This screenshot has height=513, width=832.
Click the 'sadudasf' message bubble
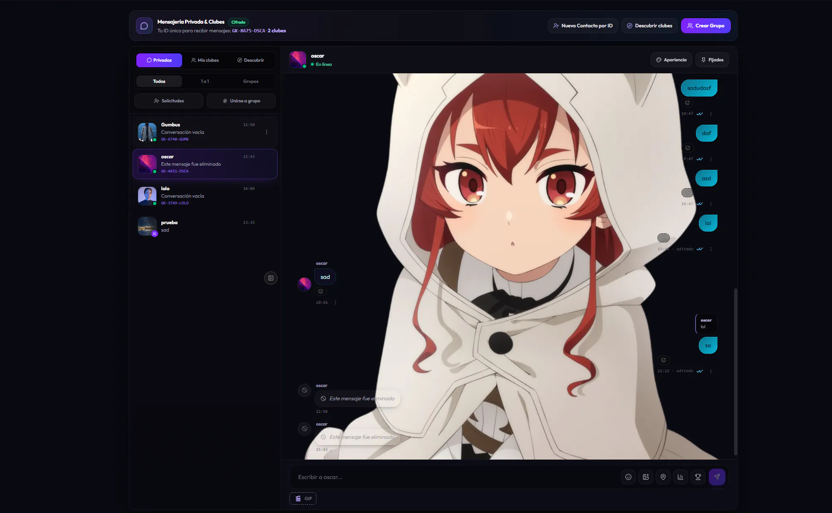(x=699, y=88)
